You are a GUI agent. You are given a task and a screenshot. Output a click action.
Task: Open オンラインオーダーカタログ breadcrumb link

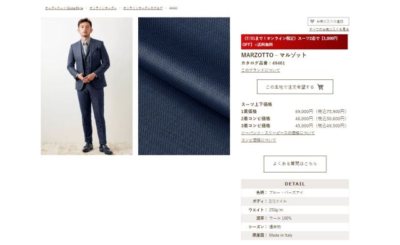(143, 8)
